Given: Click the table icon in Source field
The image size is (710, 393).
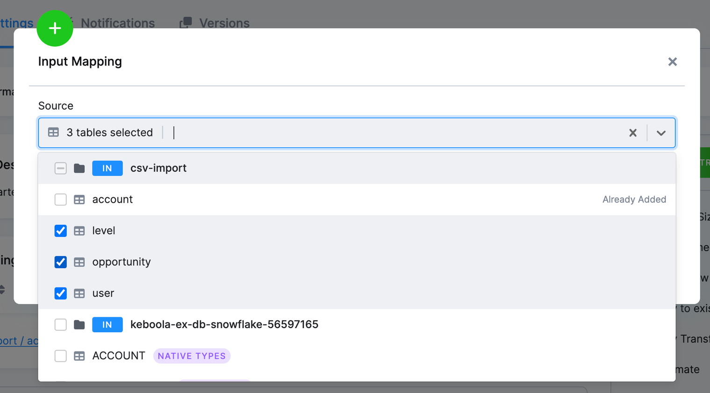Looking at the screenshot, I should [x=53, y=132].
